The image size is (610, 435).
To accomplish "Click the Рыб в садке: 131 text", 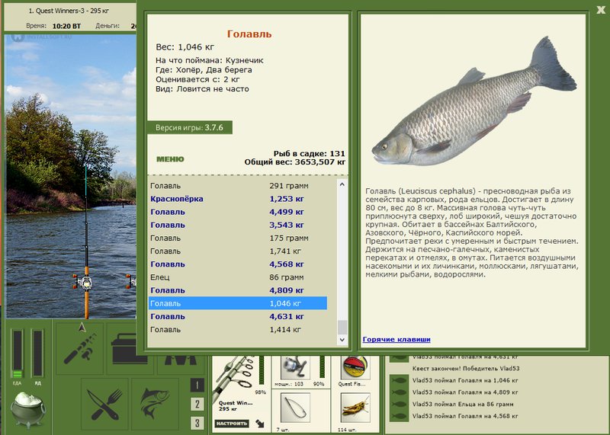I will 309,154.
